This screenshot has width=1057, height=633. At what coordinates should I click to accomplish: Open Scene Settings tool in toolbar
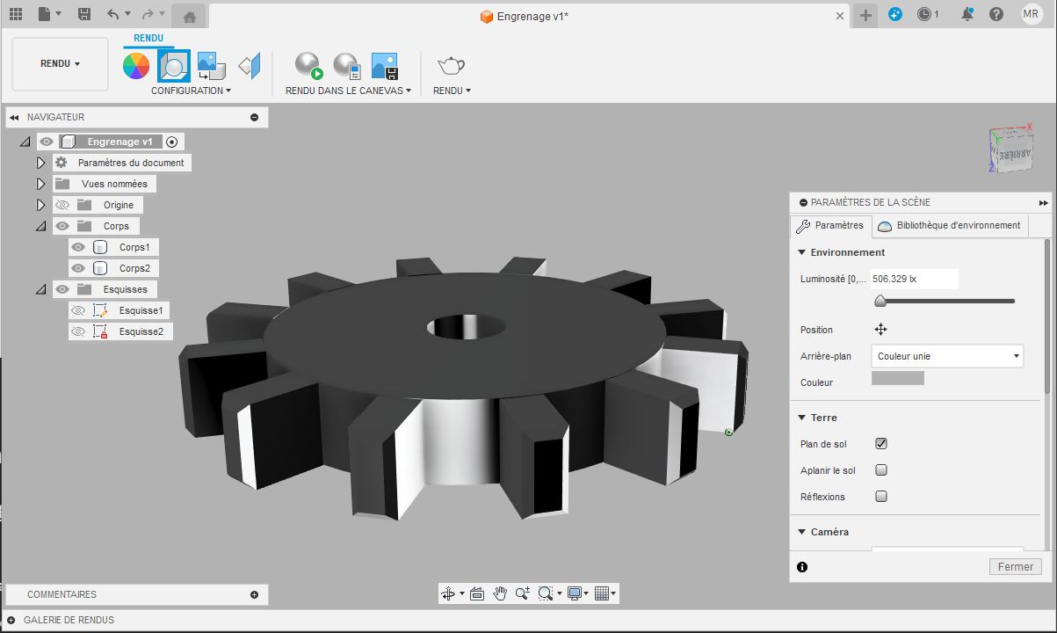tap(173, 66)
